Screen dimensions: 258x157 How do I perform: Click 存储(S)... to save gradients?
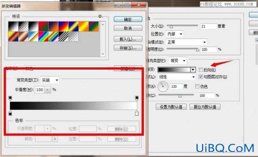(x=128, y=48)
